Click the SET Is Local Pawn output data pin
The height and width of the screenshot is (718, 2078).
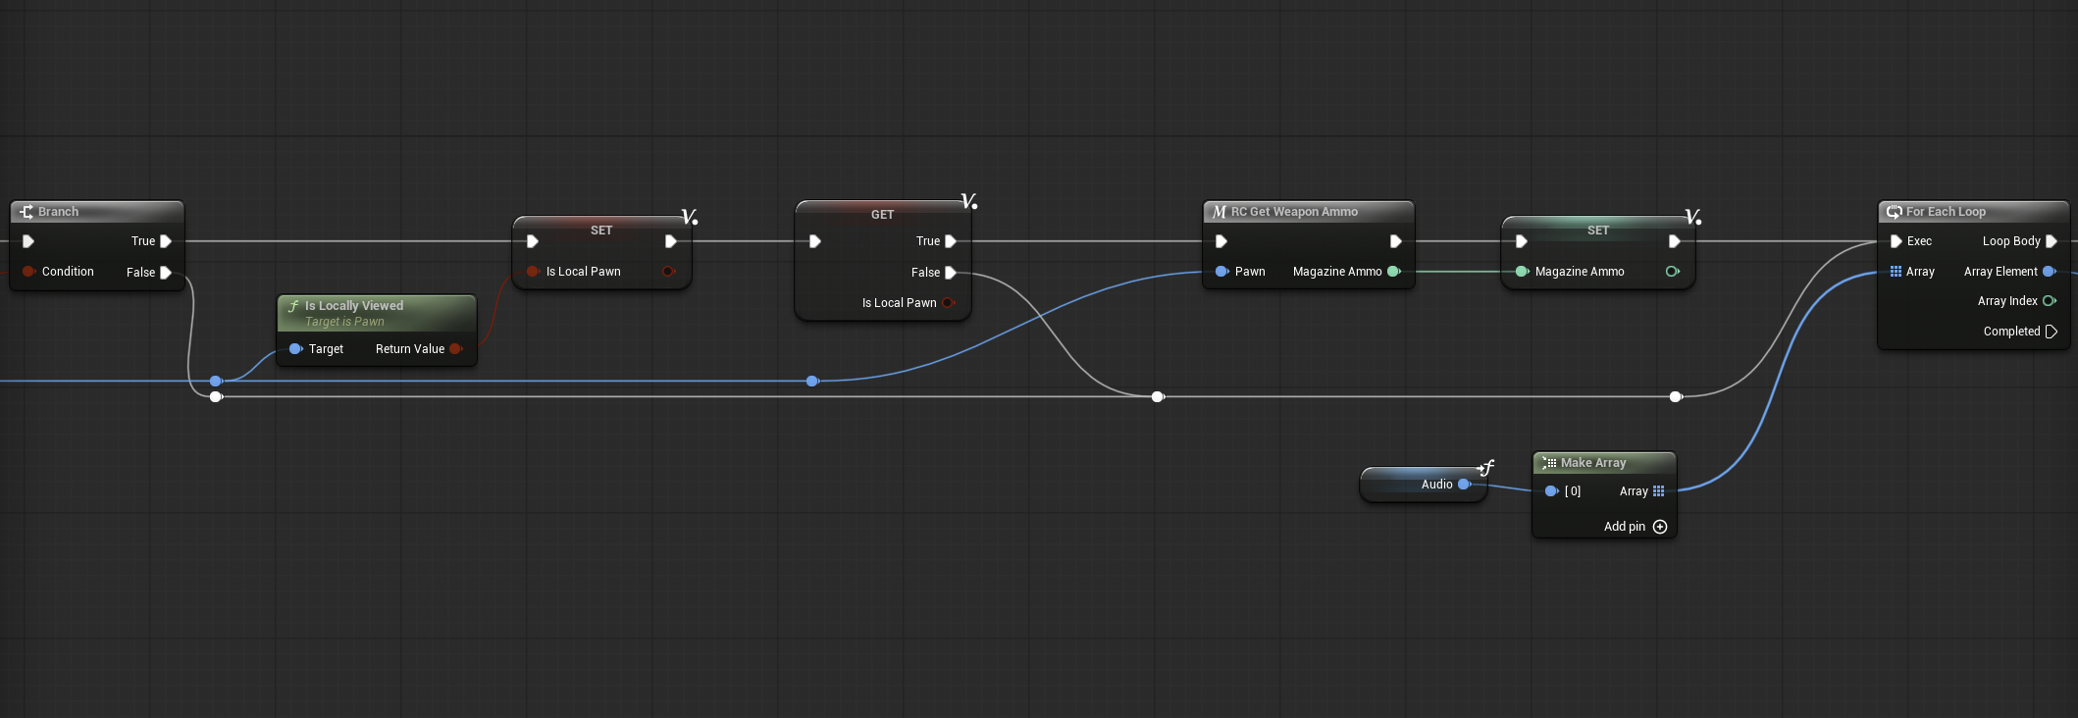click(669, 272)
